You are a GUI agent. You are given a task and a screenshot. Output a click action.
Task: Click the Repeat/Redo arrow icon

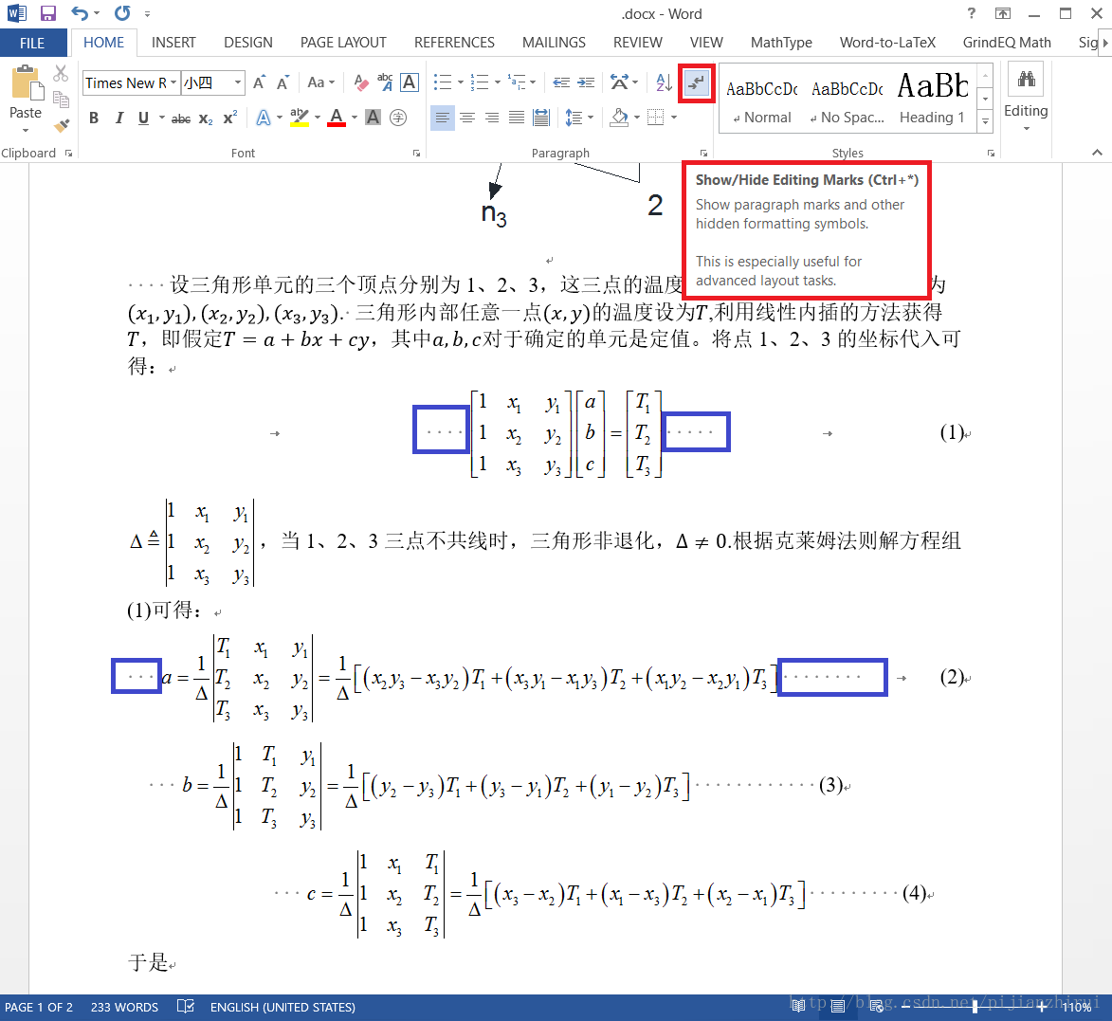pyautogui.click(x=122, y=13)
